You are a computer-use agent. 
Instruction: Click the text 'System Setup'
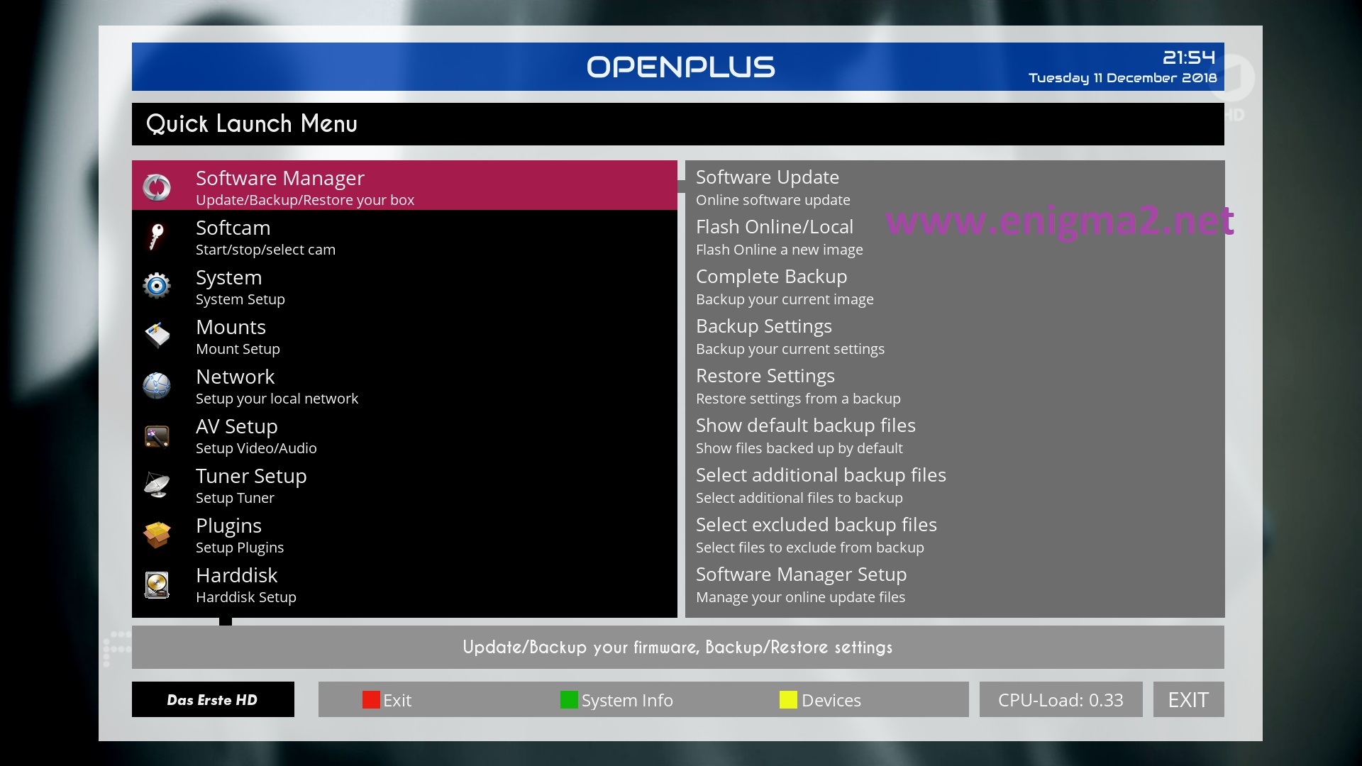tap(240, 299)
